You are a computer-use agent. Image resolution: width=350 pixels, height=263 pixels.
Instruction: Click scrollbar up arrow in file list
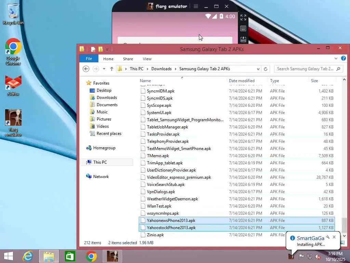click(x=344, y=79)
